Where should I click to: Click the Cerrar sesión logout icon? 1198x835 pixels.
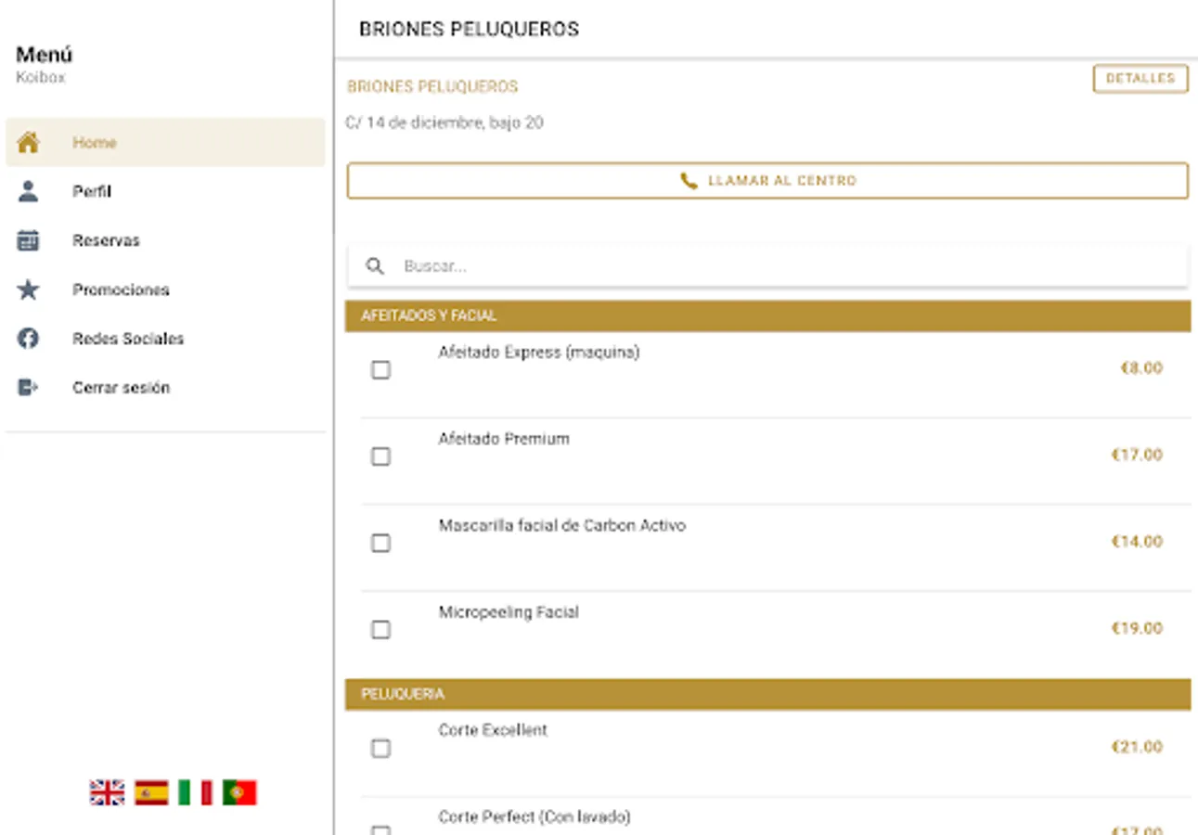(29, 388)
